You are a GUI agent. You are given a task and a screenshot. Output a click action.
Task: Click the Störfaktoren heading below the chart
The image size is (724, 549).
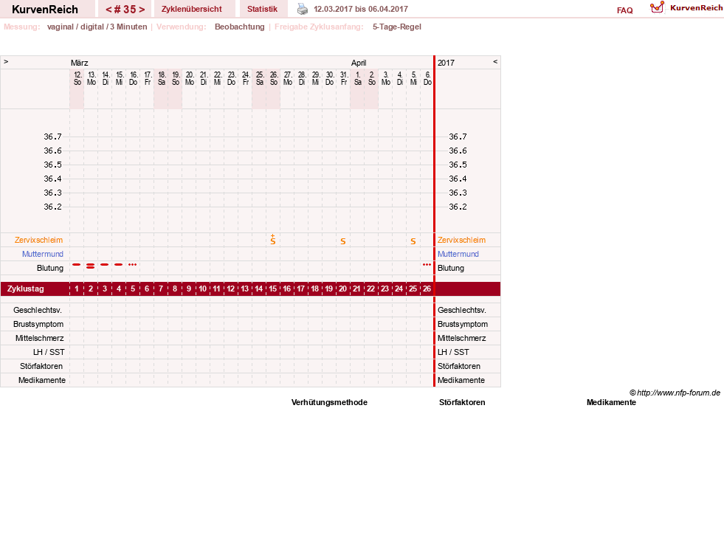tap(462, 402)
